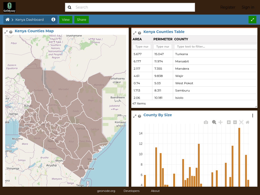Focus the COUNTY text filter field
This screenshot has width=260, height=195.
(216, 47)
